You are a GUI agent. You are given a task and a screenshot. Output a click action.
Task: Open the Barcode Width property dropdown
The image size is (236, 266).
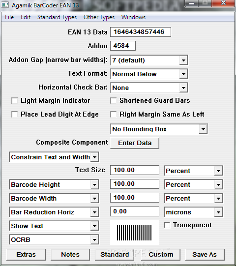(54, 198)
